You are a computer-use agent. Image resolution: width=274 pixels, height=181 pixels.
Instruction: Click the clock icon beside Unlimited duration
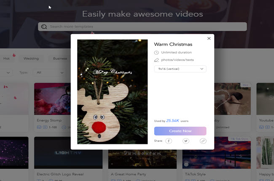point(156,53)
